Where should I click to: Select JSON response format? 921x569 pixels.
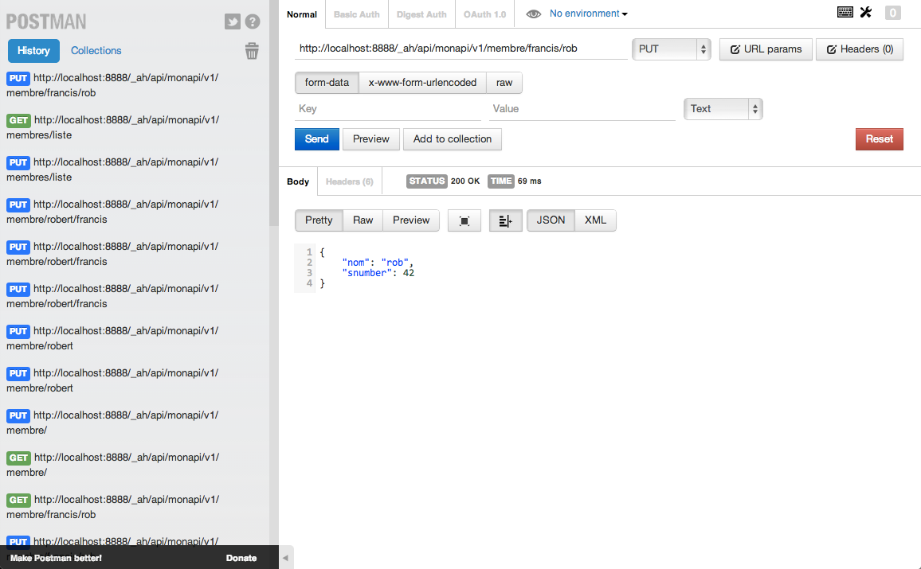[551, 220]
